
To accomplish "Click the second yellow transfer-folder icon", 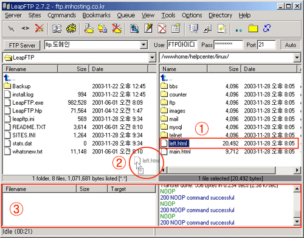I will pyautogui.click(x=103, y=29).
